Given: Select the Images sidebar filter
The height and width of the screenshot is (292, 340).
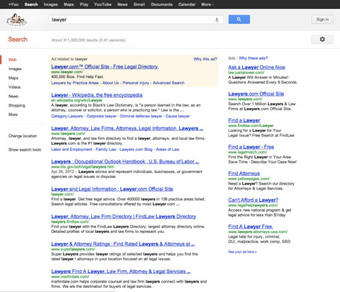Looking at the screenshot, I should 15,69.
